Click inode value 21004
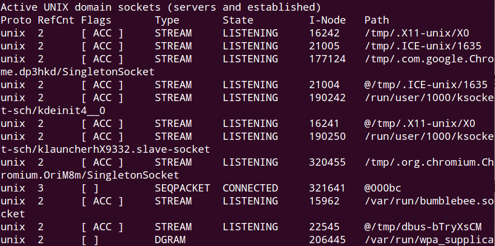This screenshot has height=246, width=495. (324, 85)
